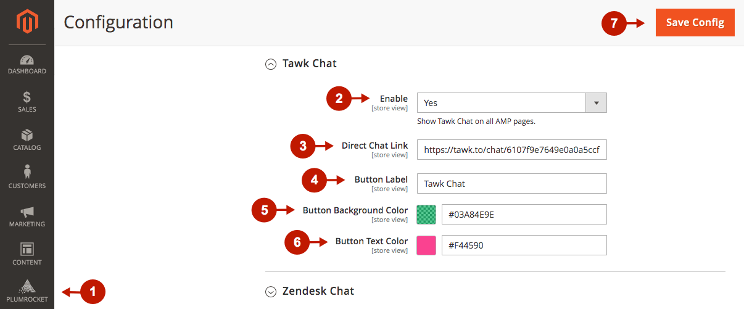Open the Dashboard gauge icon
Image resolution: width=744 pixels, height=309 pixels.
(27, 60)
